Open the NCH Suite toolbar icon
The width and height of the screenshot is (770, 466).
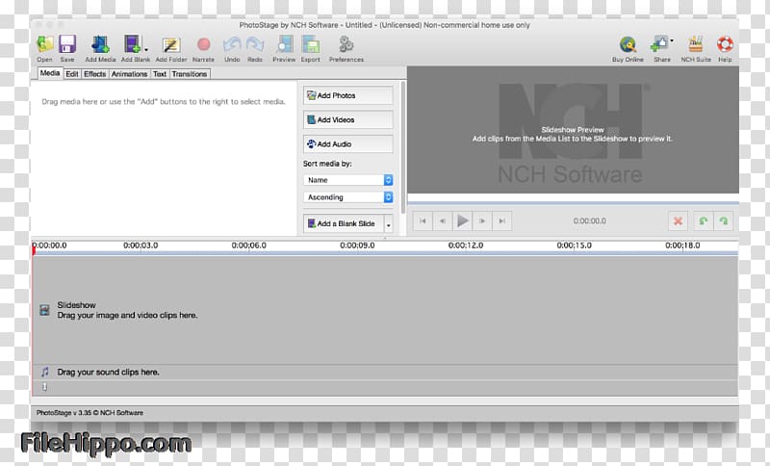(695, 48)
